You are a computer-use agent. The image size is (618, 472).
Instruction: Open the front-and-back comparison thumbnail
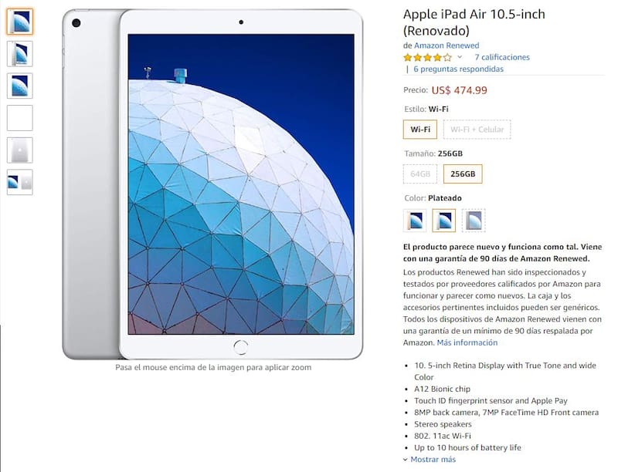pyautogui.click(x=20, y=182)
